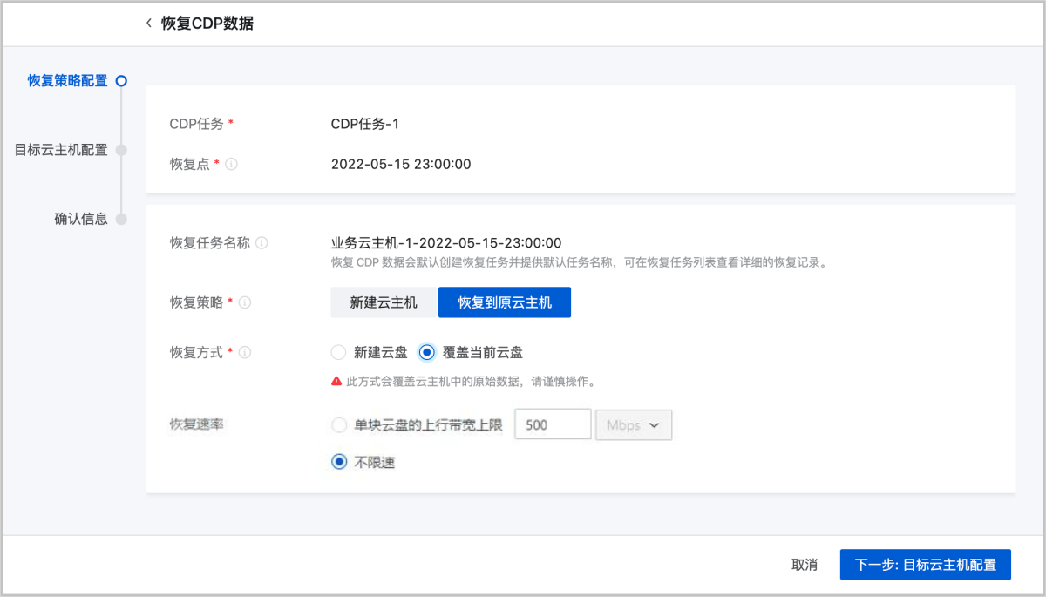Click 下一步: 目标云主机配置 to proceed
The height and width of the screenshot is (597, 1046).
coord(925,565)
